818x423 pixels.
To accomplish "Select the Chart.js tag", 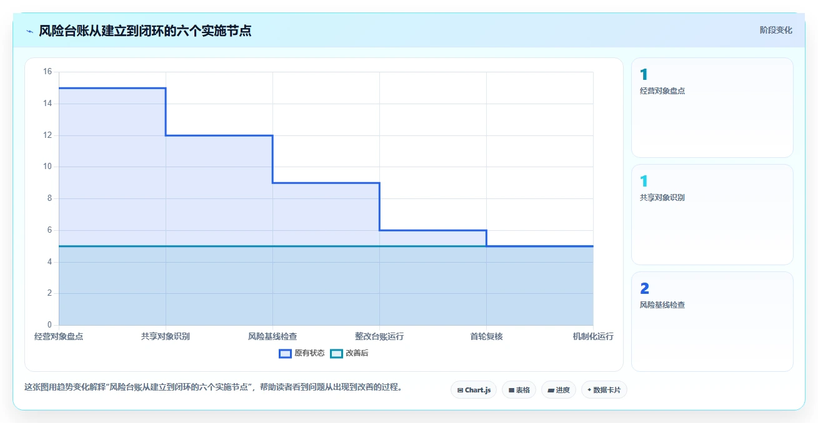I will pyautogui.click(x=474, y=390).
